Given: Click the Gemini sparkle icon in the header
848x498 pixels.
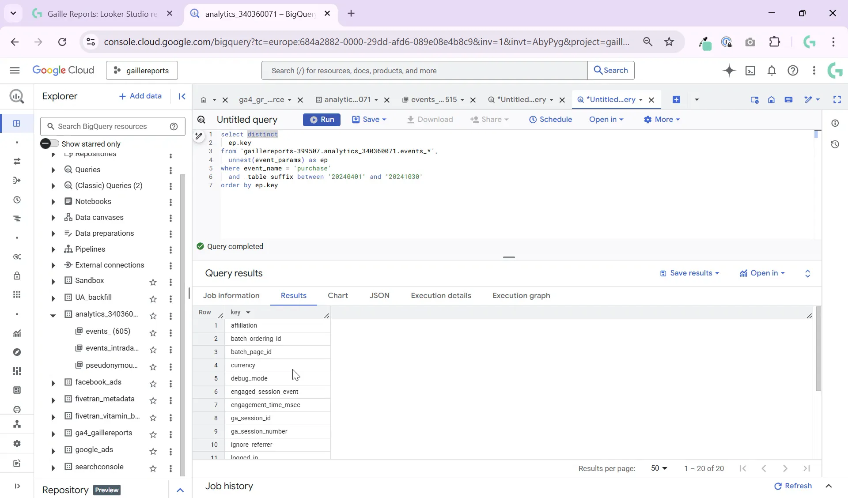Looking at the screenshot, I should [x=729, y=71].
